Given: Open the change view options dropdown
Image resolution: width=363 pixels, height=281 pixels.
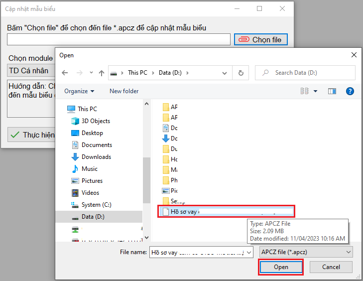Looking at the screenshot, I should (315, 91).
